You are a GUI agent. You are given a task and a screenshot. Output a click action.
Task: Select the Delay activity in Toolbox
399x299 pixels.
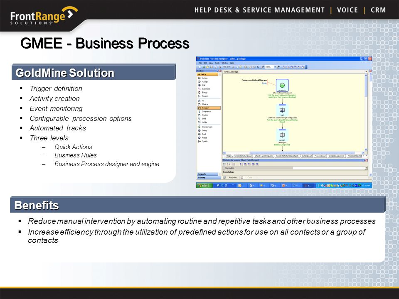[203, 130]
